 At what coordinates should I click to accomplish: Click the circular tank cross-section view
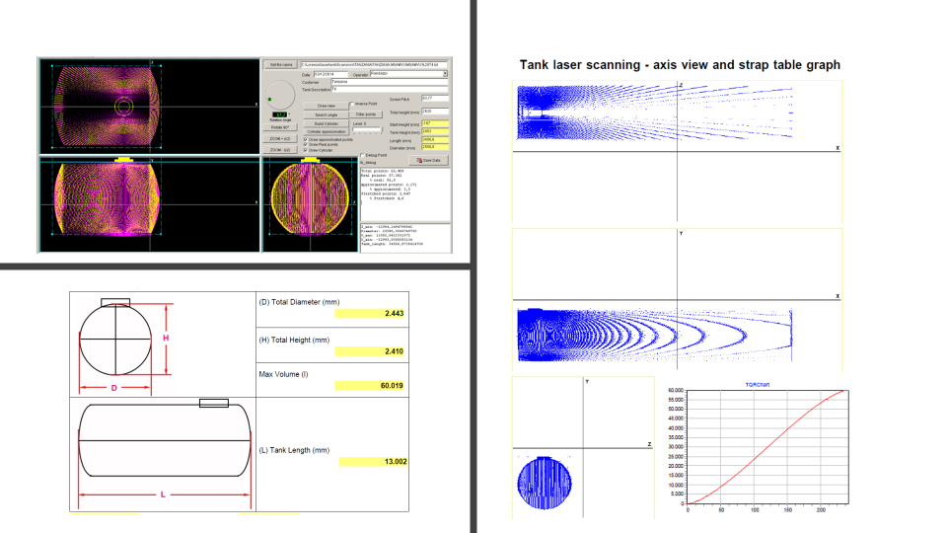click(311, 204)
